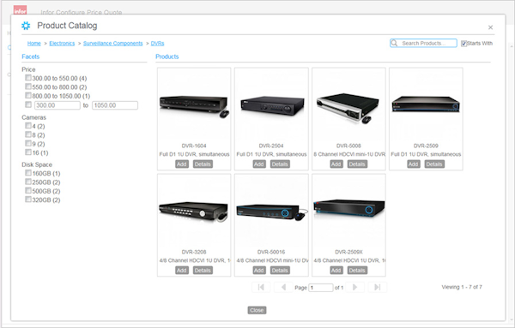The image size is (515, 328).
Task: Select 500GB disk space facet
Action: tap(28, 190)
